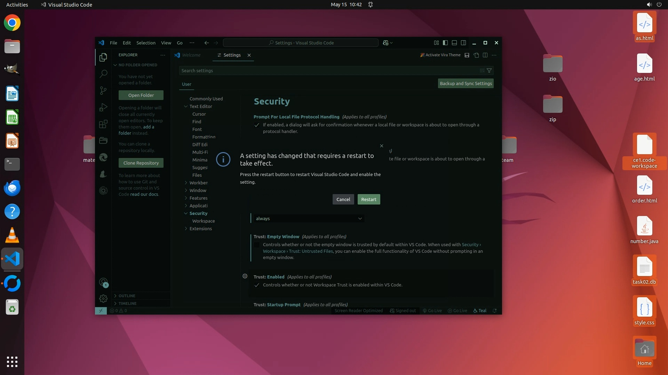Click Cancel in the restart dialog
The height and width of the screenshot is (375, 668).
tap(343, 199)
